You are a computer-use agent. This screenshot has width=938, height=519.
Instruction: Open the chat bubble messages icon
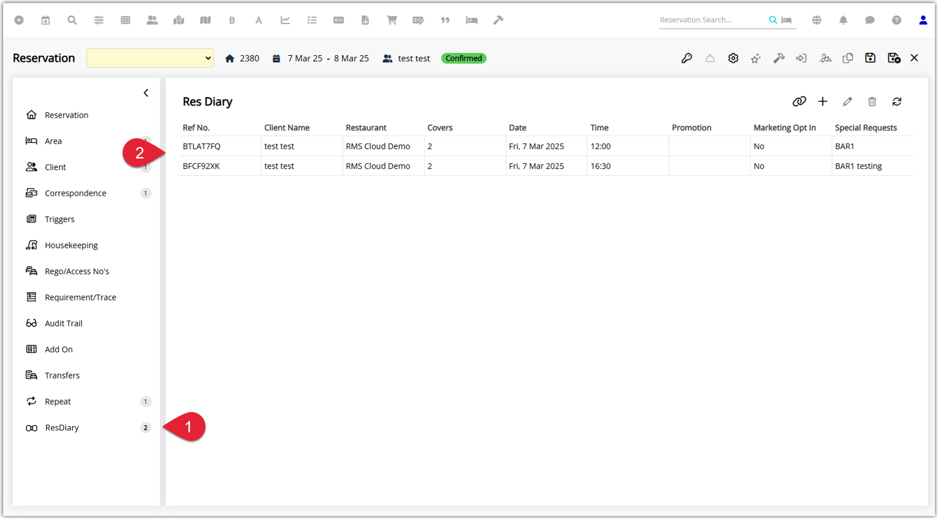click(x=870, y=20)
